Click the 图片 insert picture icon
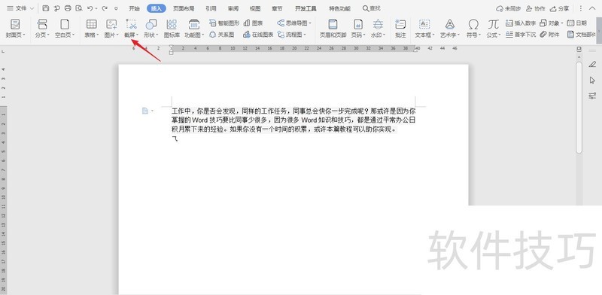This screenshot has width=602, height=295. (111, 25)
